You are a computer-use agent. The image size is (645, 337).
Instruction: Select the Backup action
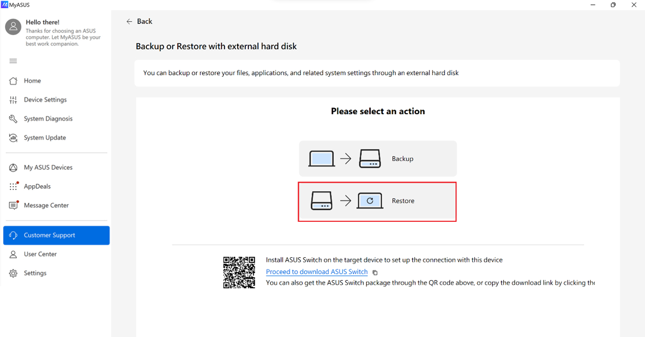click(x=378, y=159)
